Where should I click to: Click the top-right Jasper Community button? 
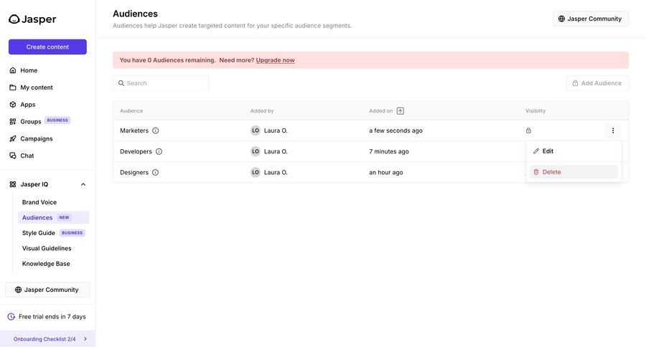tap(591, 19)
